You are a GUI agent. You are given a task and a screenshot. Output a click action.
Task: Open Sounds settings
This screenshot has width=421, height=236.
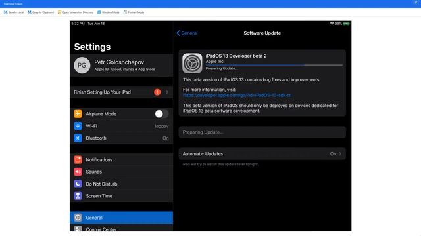pos(121,172)
